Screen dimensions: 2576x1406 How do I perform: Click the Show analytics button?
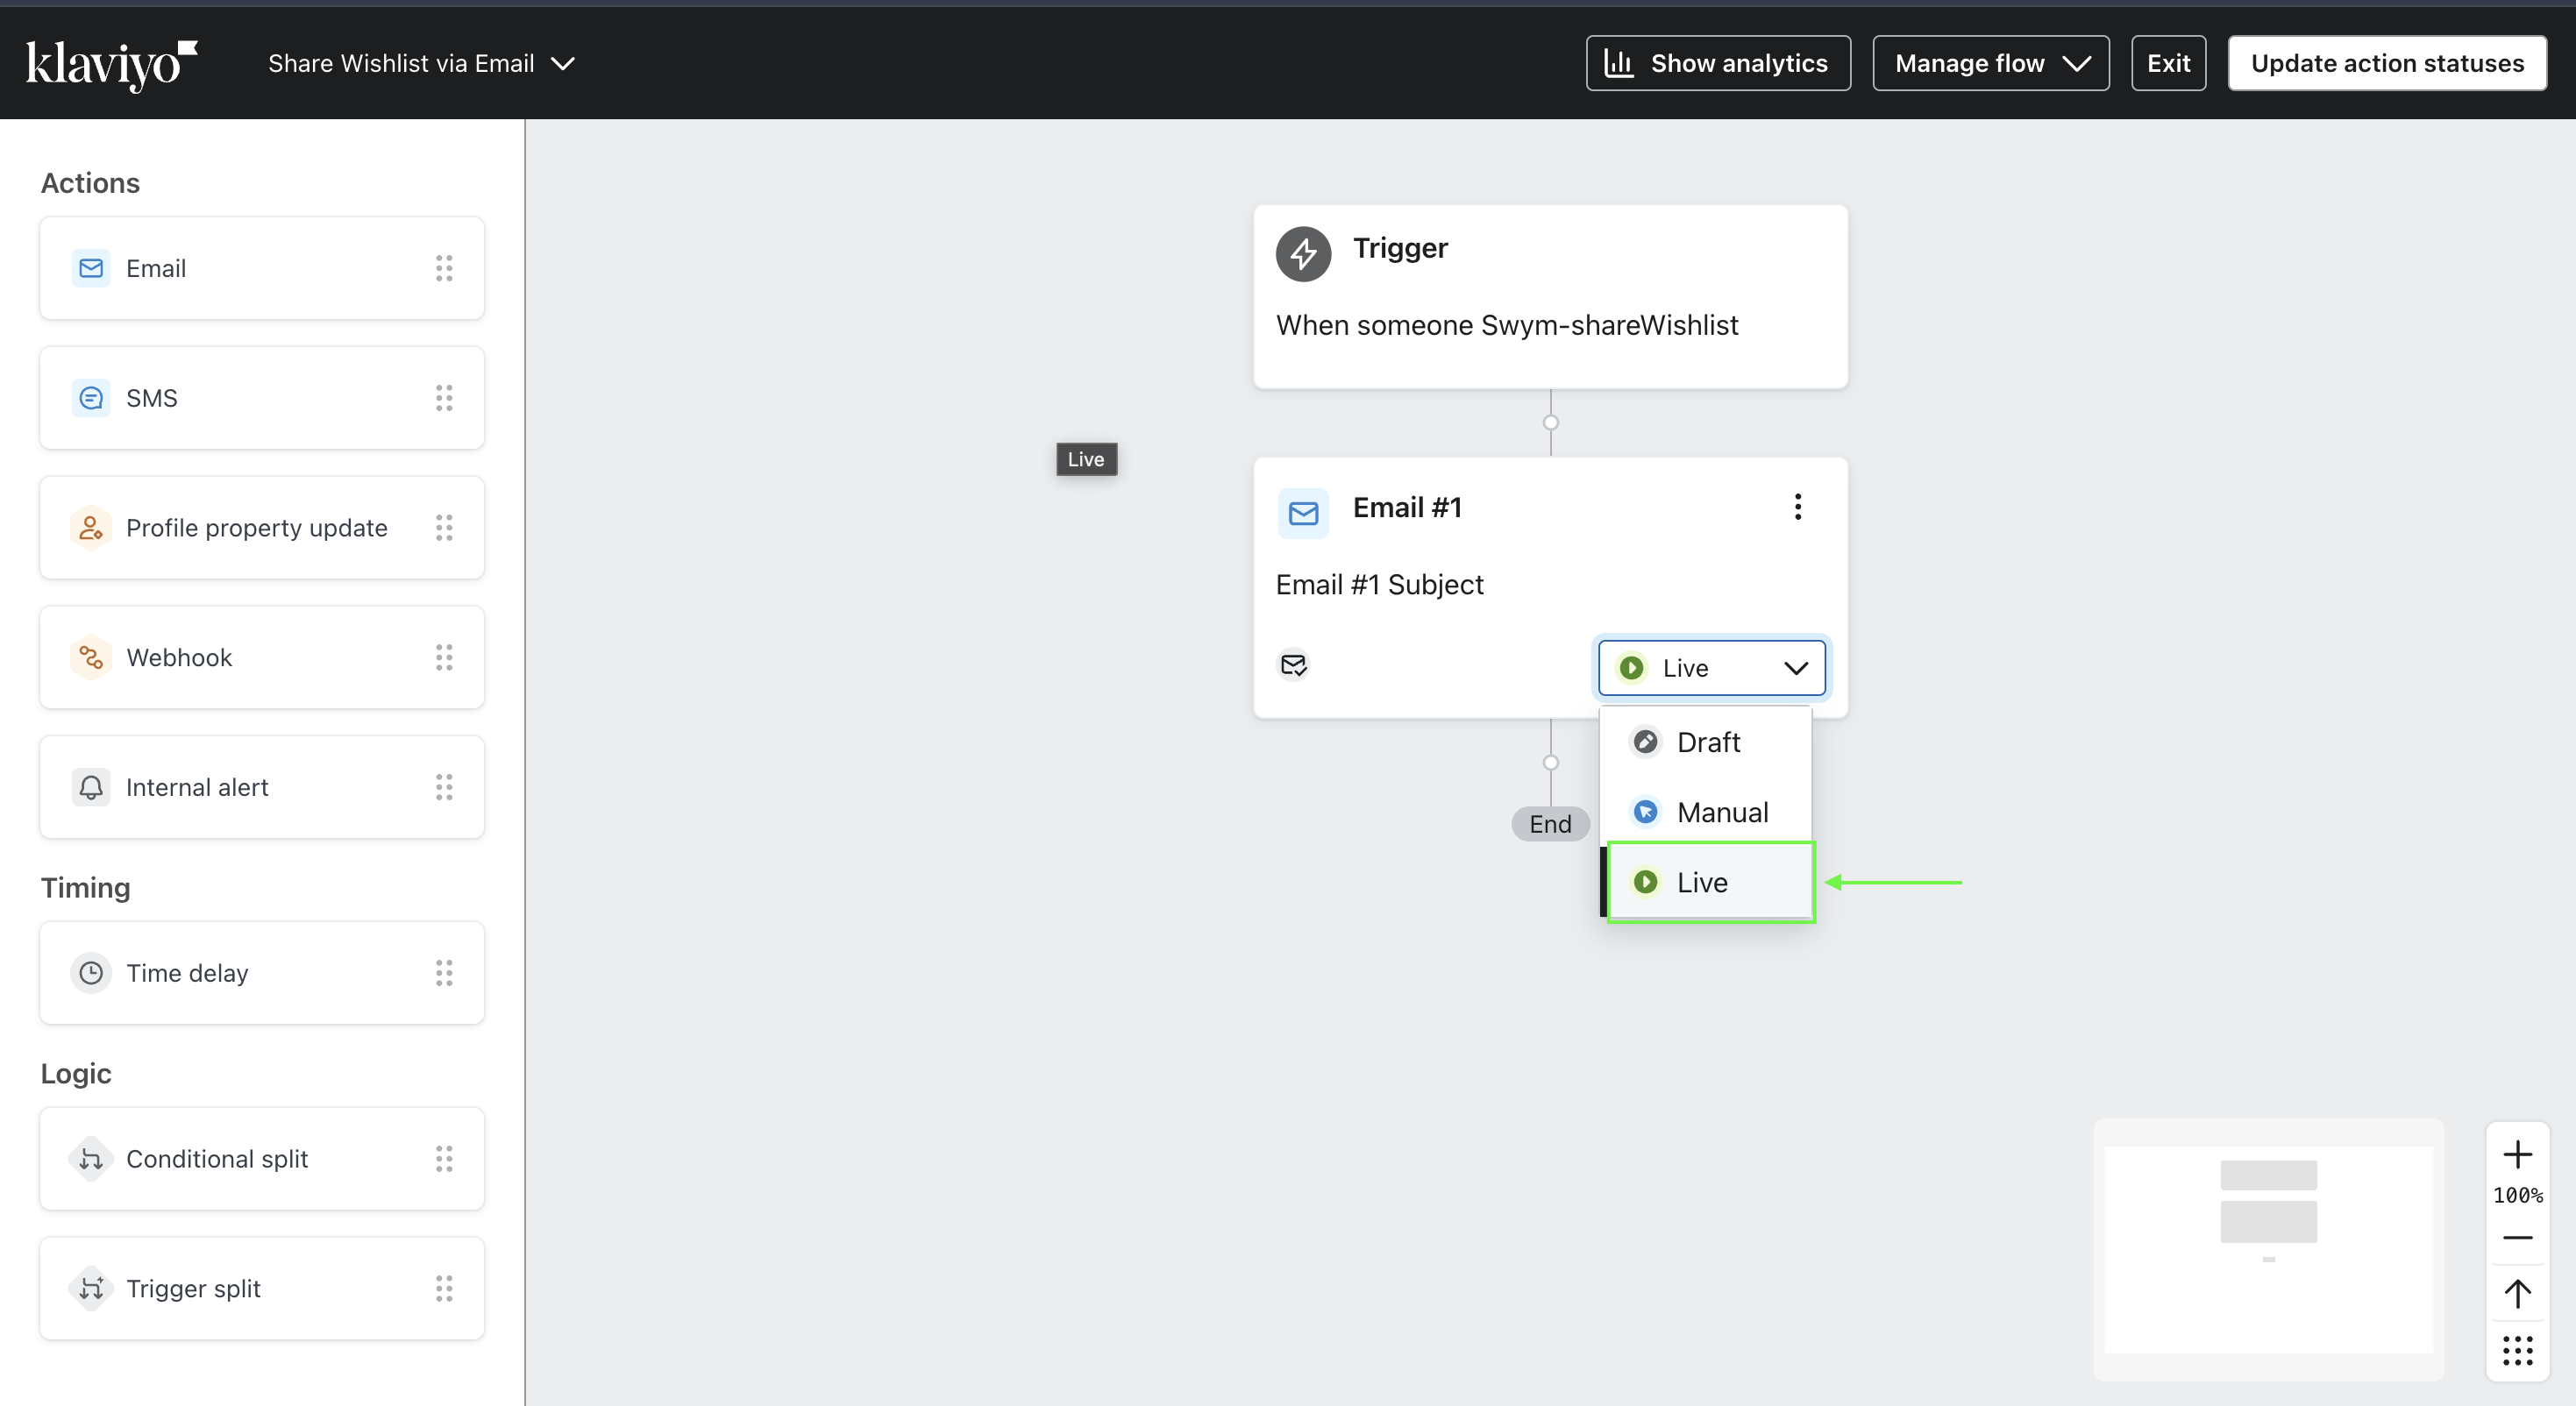pos(1717,63)
